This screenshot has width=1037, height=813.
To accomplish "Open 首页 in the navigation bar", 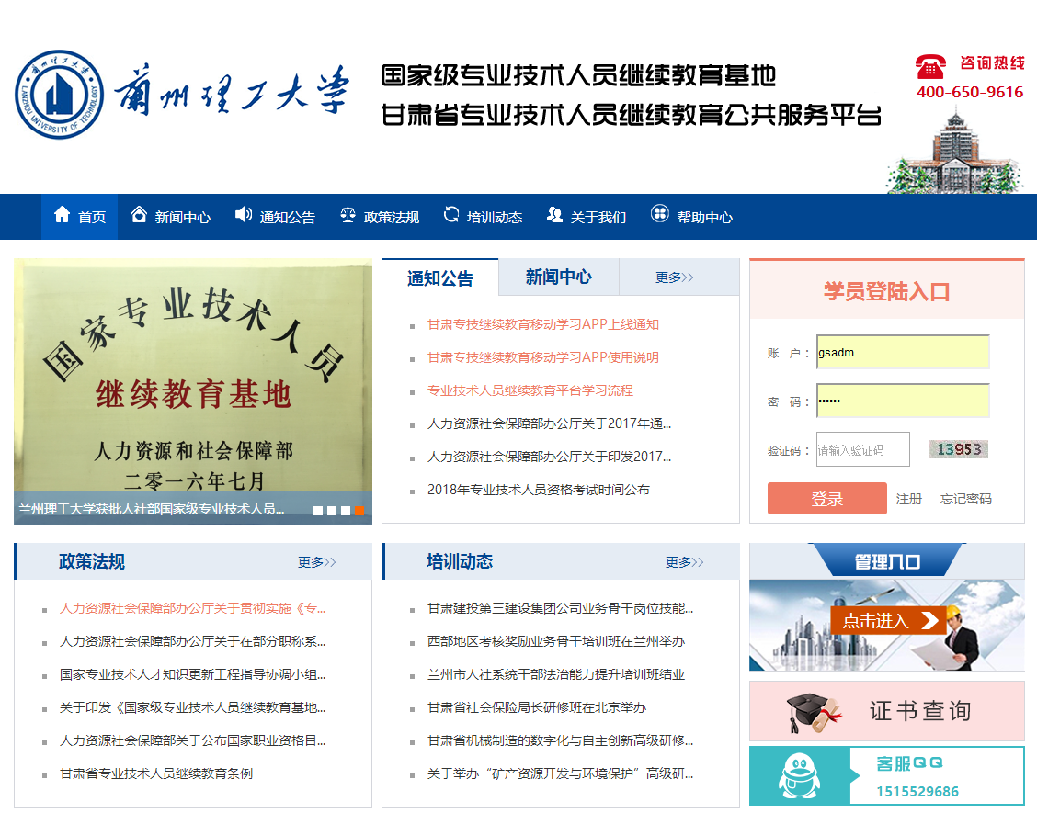I will [x=79, y=217].
